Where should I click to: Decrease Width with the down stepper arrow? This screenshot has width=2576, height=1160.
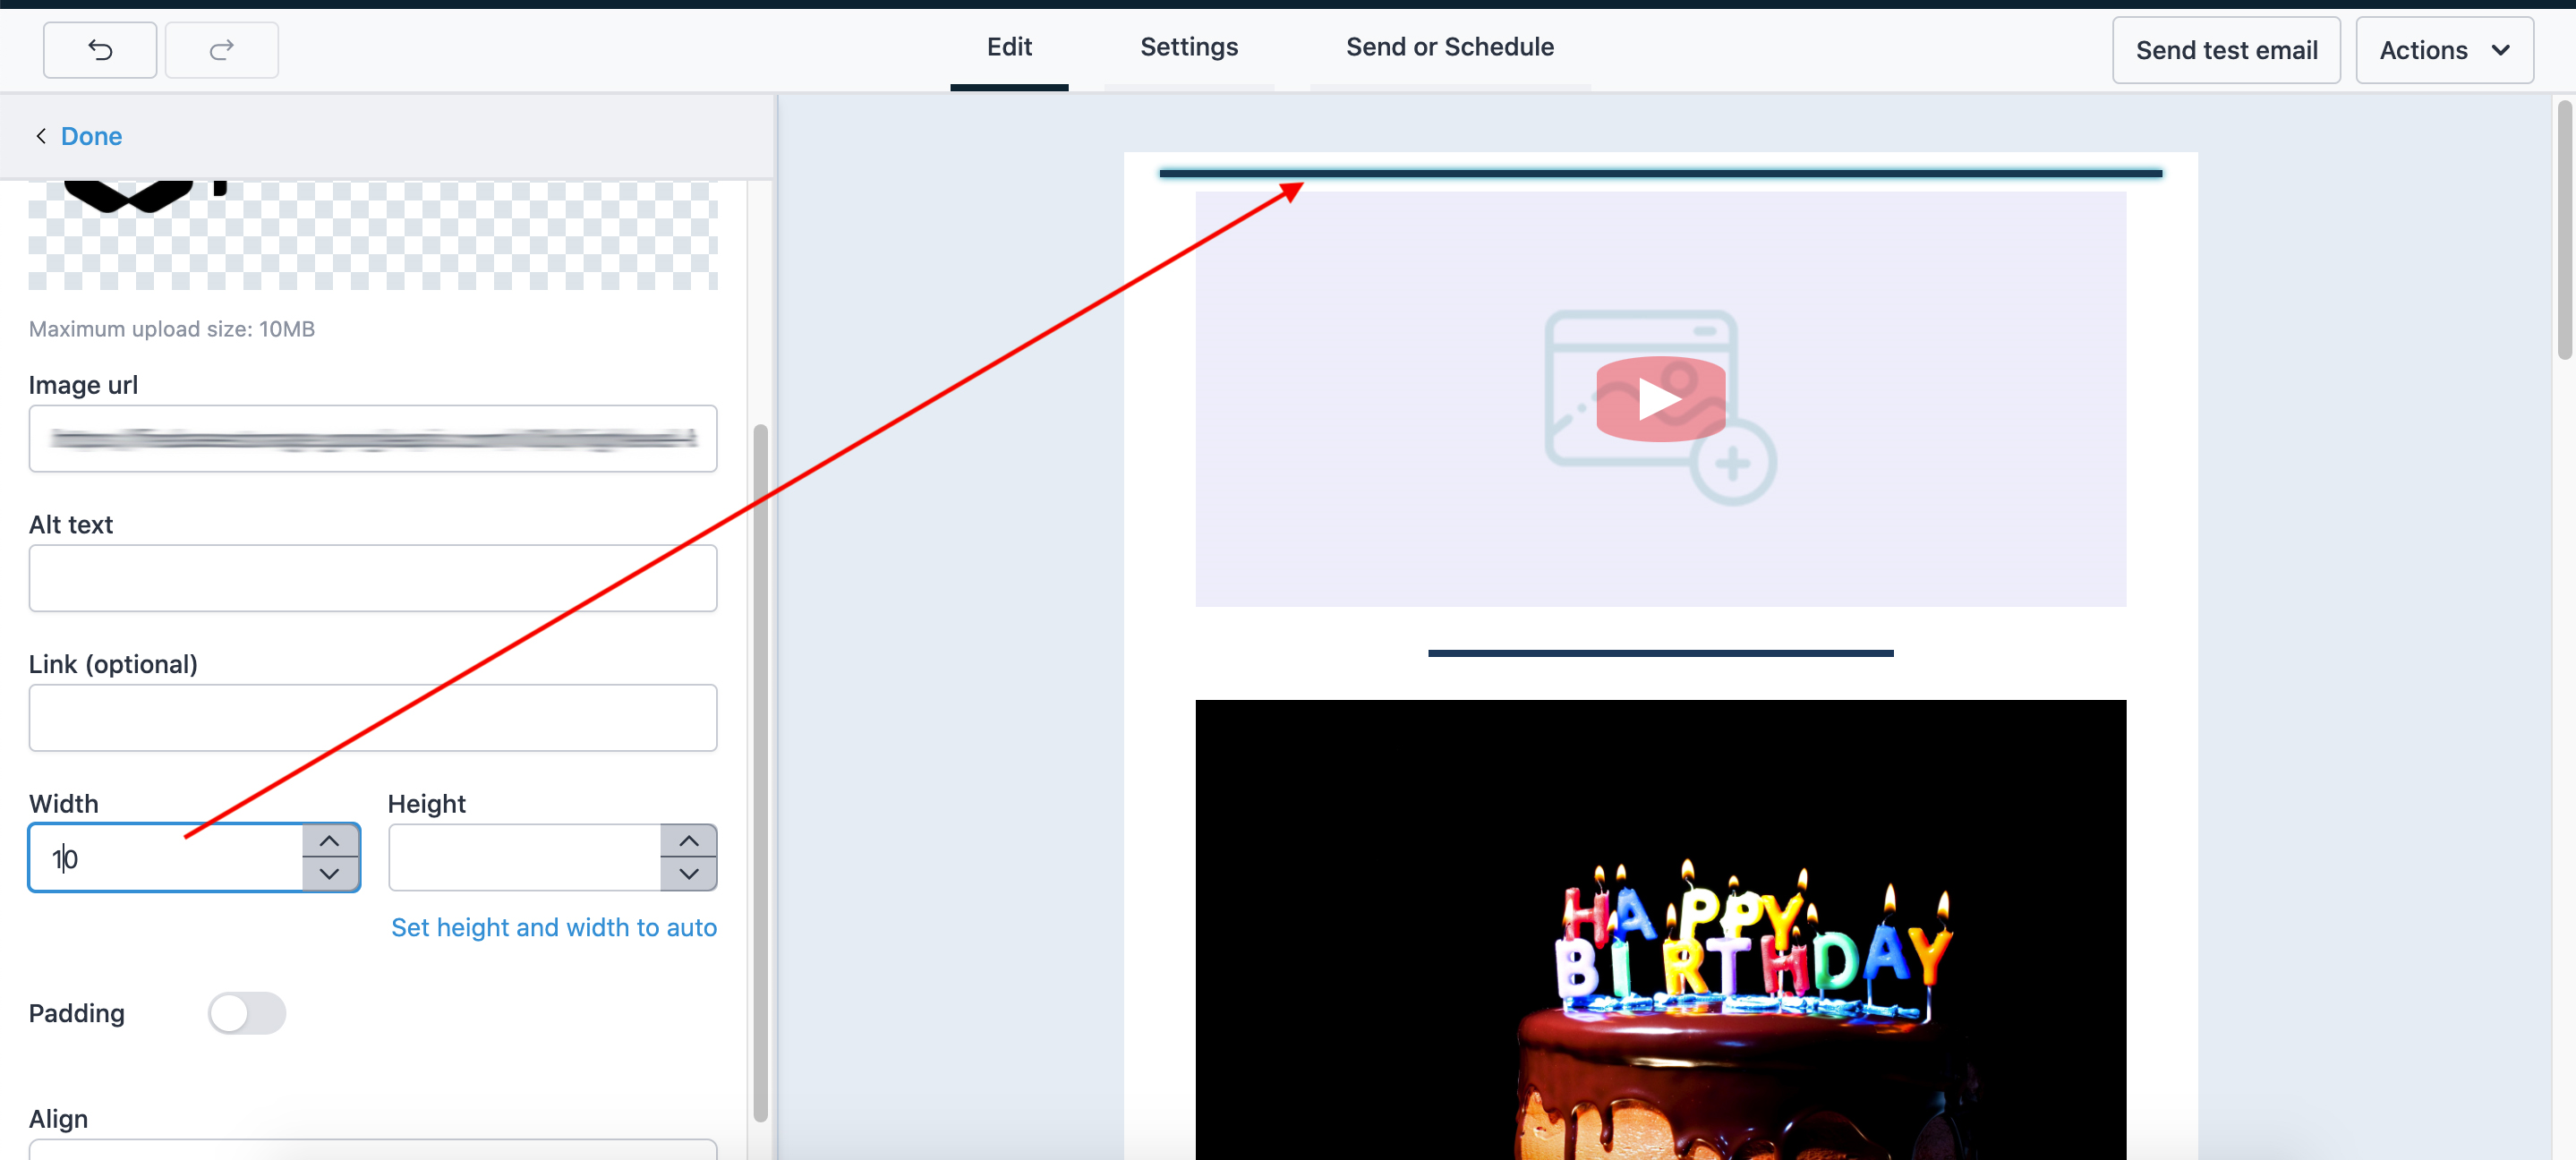(329, 874)
